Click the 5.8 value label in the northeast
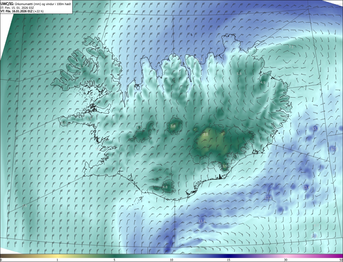343x262 pixels. pyautogui.click(x=239, y=74)
